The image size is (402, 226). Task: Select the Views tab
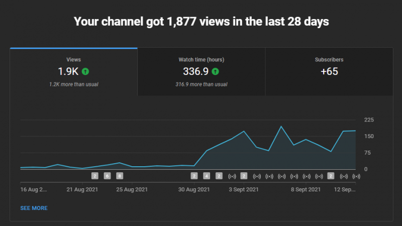click(73, 71)
